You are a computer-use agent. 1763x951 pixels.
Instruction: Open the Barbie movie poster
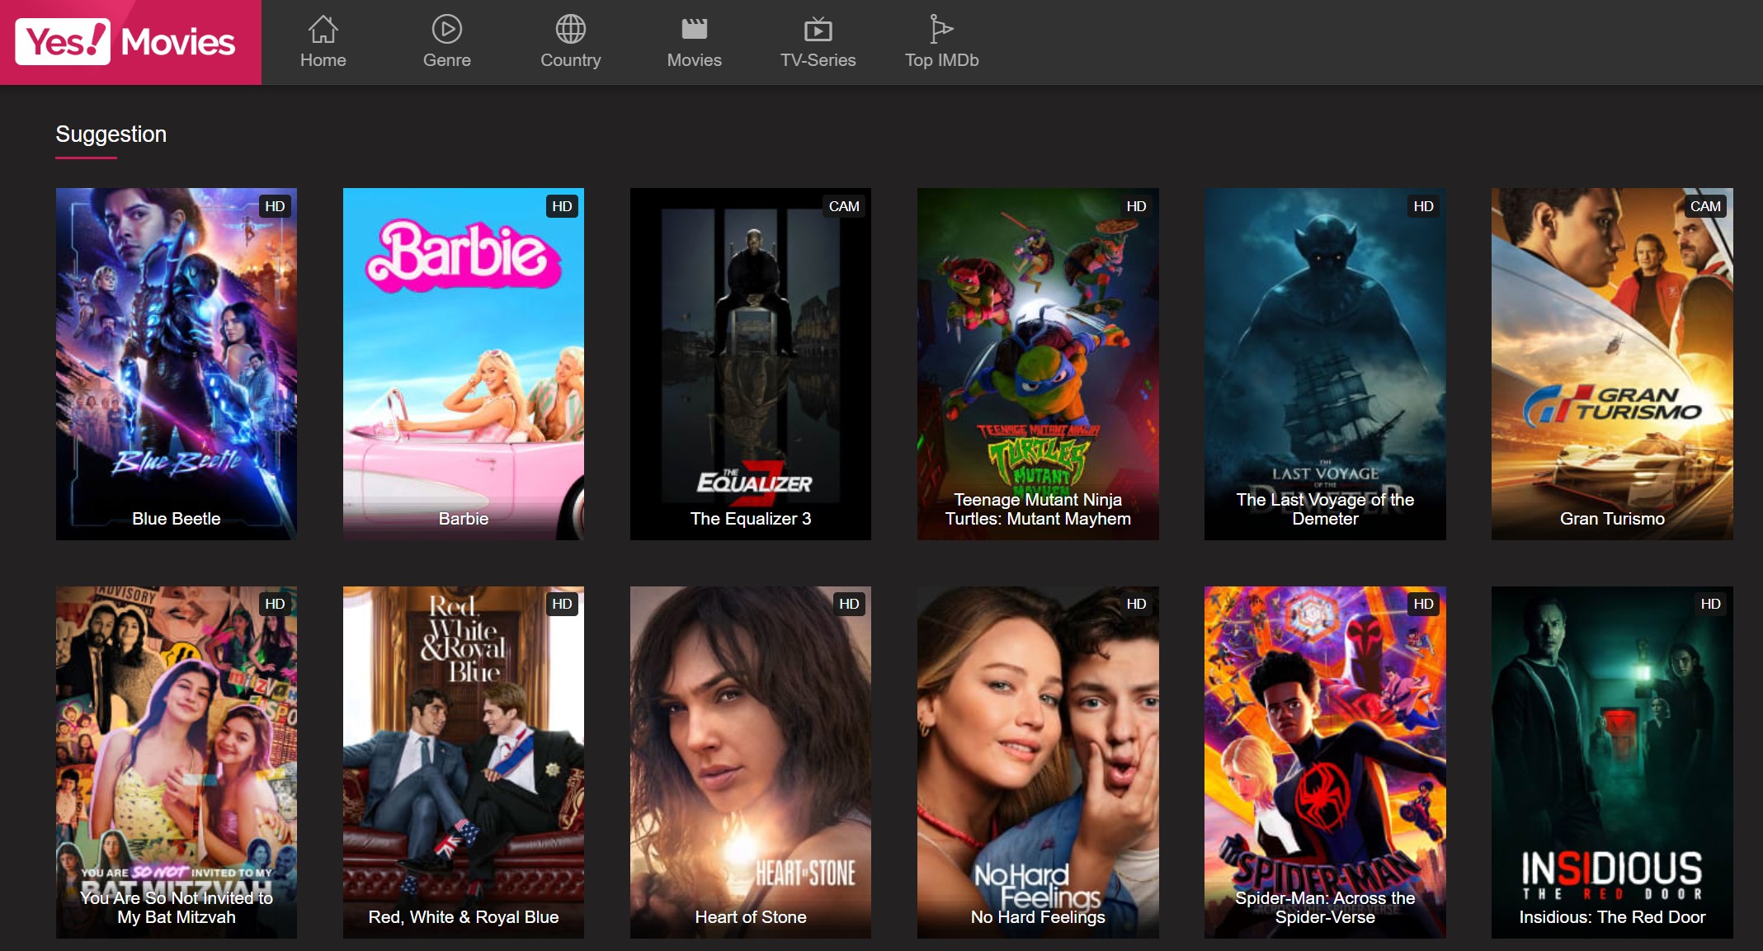[464, 364]
